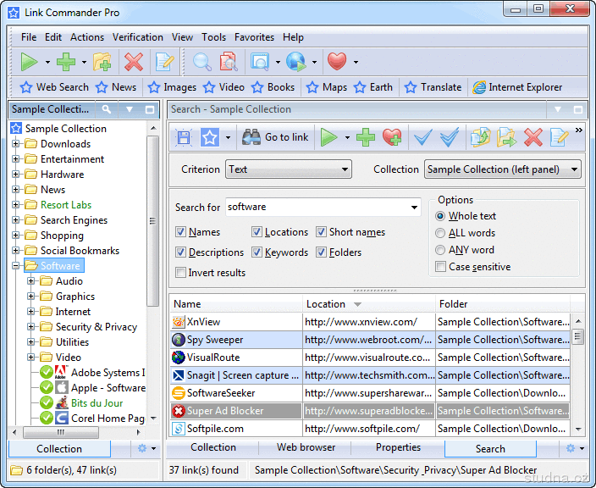
Task: Click Web Search in the links bar
Action: [x=53, y=87]
